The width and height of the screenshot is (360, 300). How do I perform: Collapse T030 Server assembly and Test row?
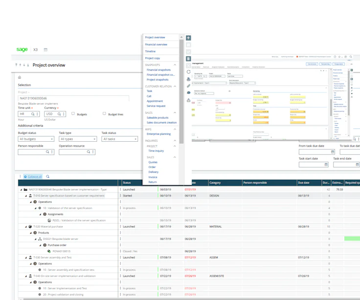[26, 257]
